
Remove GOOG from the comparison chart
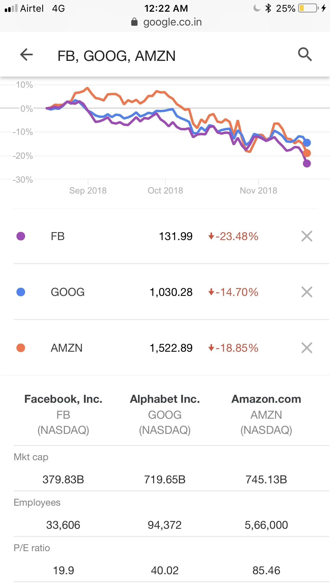tap(306, 292)
